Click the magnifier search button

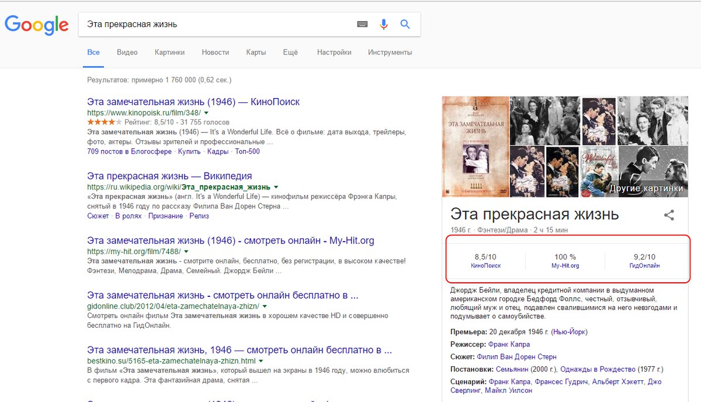(405, 25)
